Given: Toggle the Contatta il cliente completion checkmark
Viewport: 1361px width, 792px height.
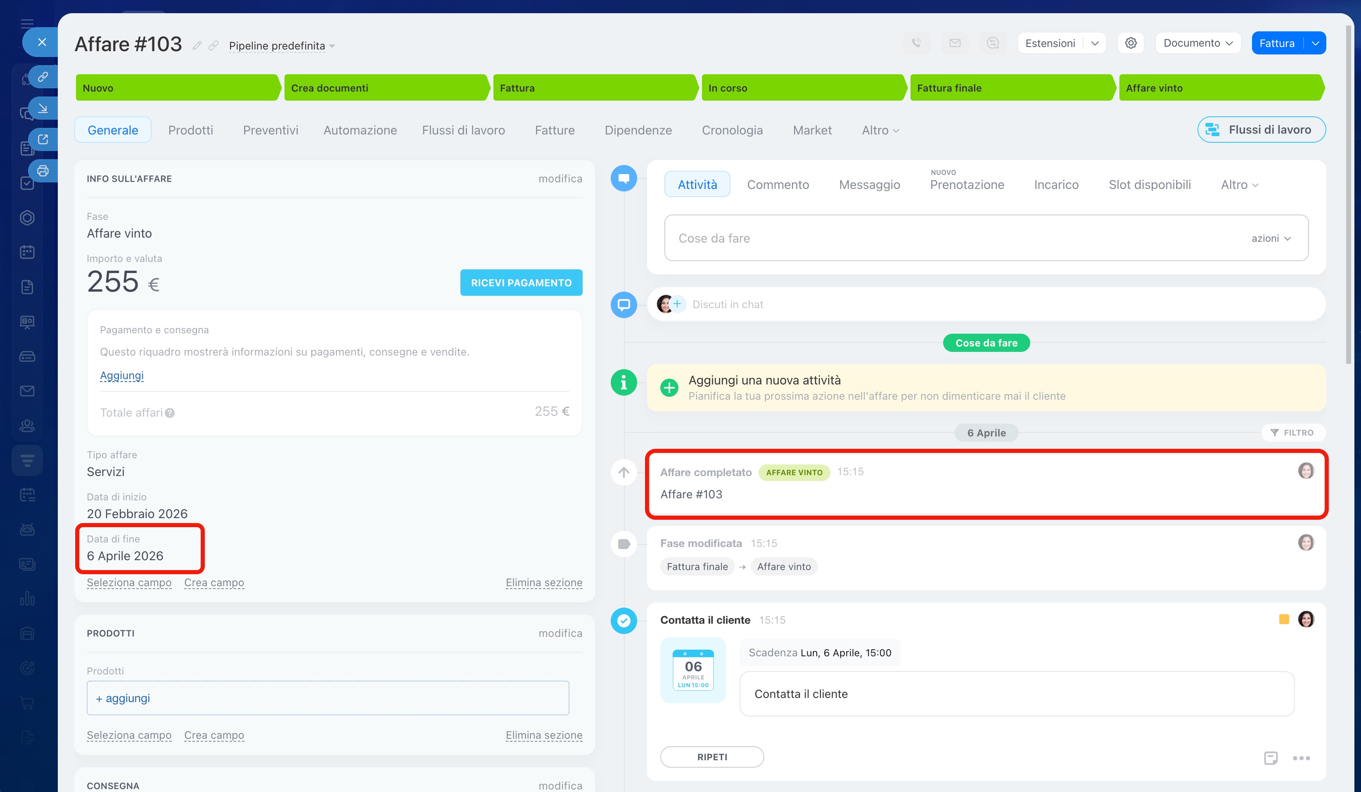Looking at the screenshot, I should (x=624, y=620).
